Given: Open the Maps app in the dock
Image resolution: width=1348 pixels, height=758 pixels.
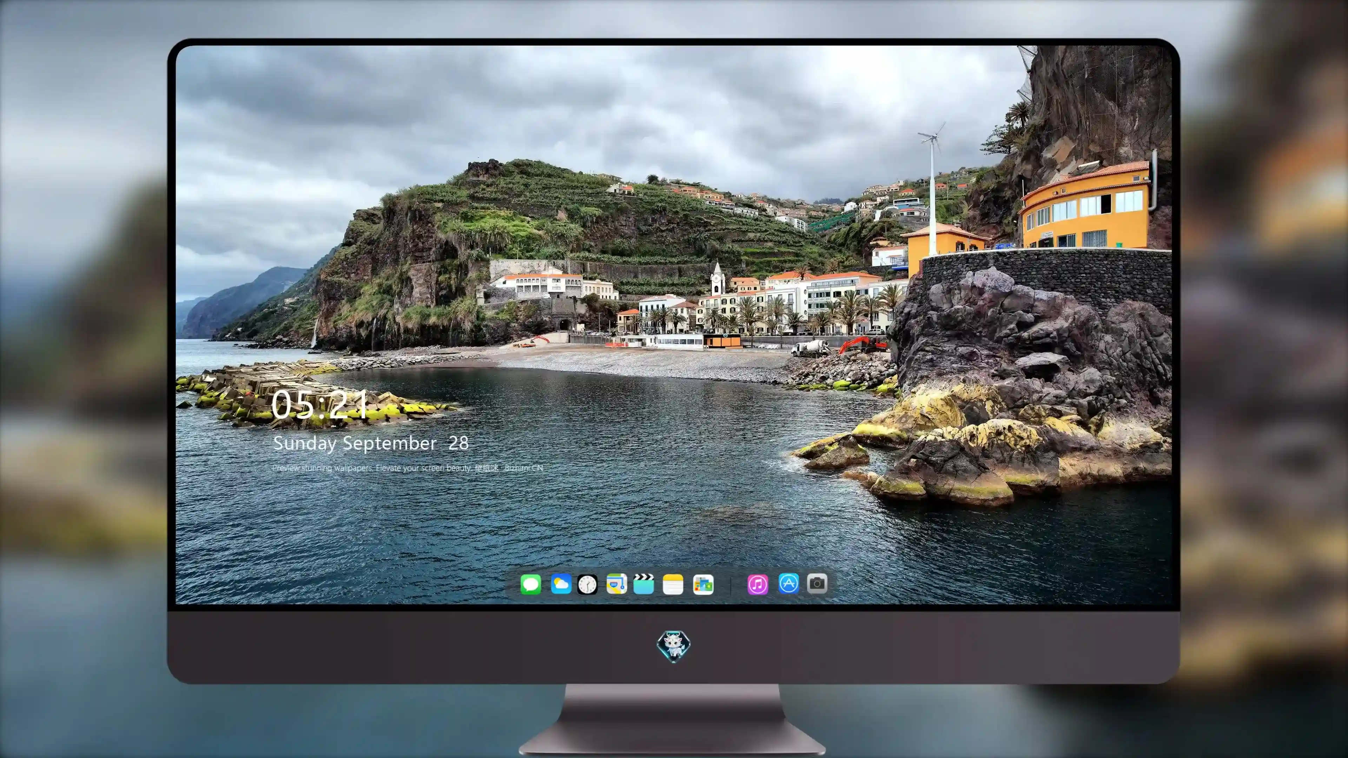Looking at the screenshot, I should (616, 584).
